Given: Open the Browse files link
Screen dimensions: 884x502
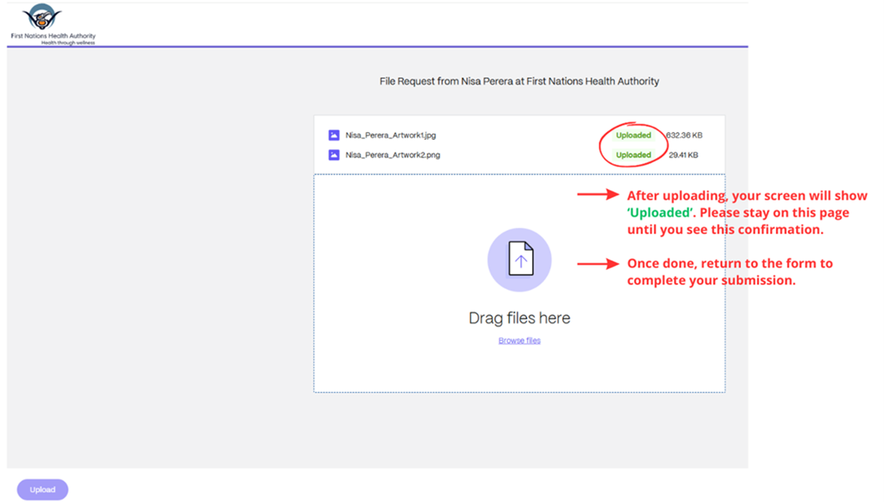Looking at the screenshot, I should pyautogui.click(x=519, y=341).
